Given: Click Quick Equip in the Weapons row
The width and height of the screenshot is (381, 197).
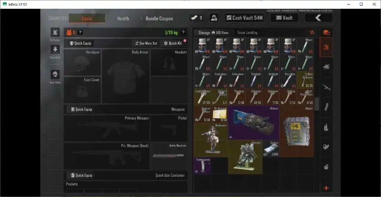Looking at the screenshot, I should point(82,109).
